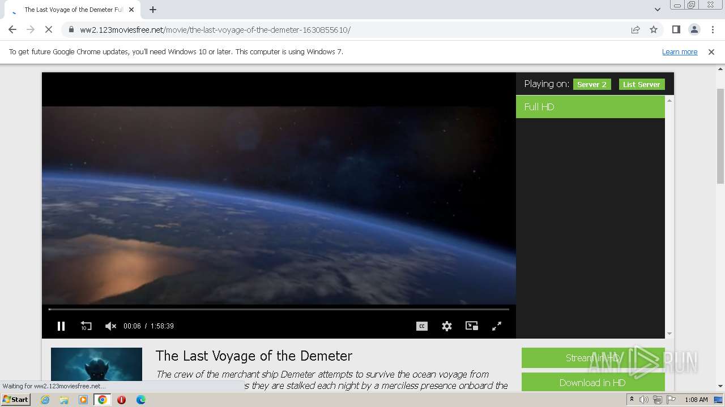
Task: Launch Internet Explorer from taskbar
Action: coord(45,400)
